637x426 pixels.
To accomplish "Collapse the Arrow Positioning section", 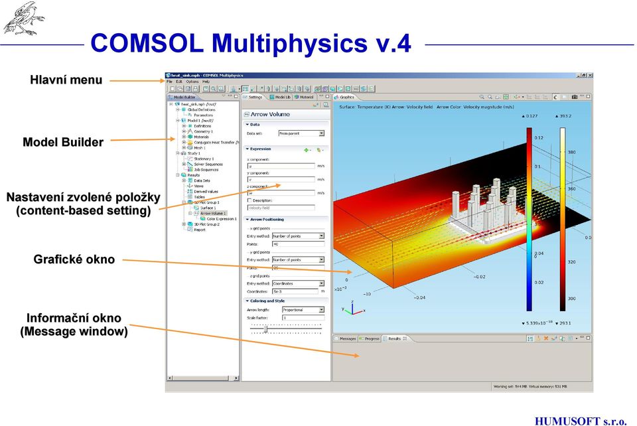I will click(247, 220).
